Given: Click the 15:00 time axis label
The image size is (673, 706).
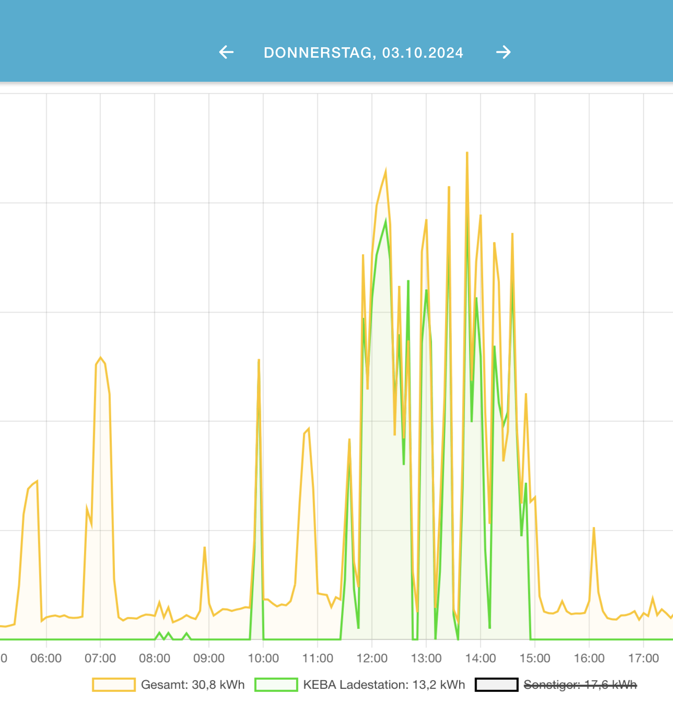Looking at the screenshot, I should [535, 658].
